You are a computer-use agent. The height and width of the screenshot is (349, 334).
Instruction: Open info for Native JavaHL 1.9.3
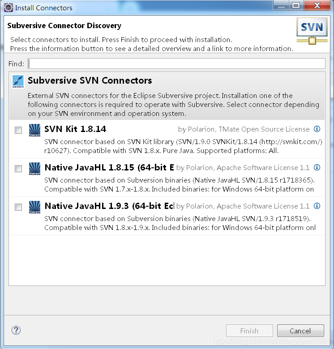pyautogui.click(x=317, y=206)
